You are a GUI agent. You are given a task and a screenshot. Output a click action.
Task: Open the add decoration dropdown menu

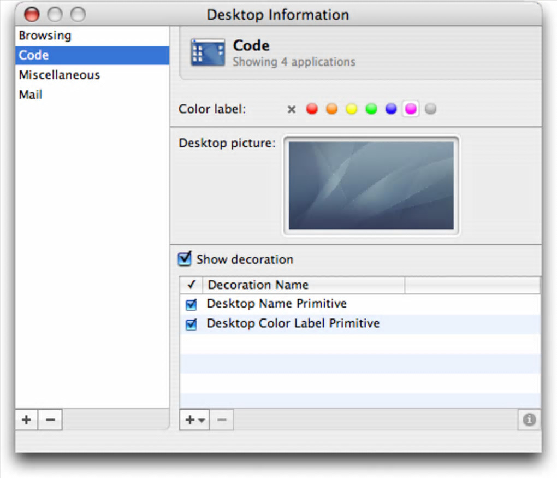click(194, 420)
